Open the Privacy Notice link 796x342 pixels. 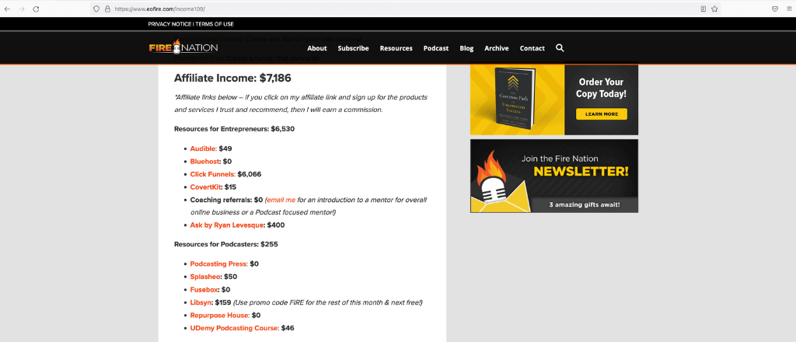(169, 24)
